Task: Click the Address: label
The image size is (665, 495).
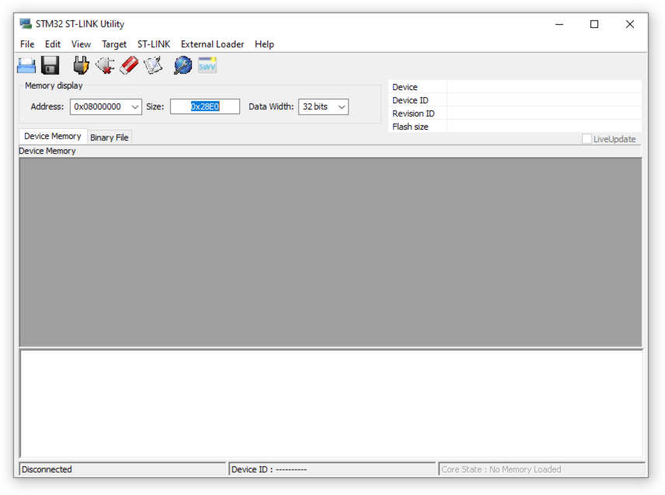Action: click(x=47, y=106)
